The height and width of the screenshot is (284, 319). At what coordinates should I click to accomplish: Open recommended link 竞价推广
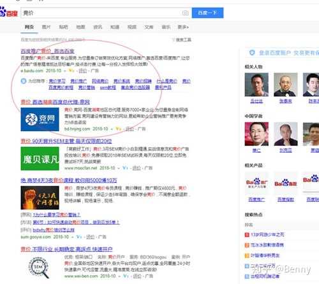pos(78,81)
